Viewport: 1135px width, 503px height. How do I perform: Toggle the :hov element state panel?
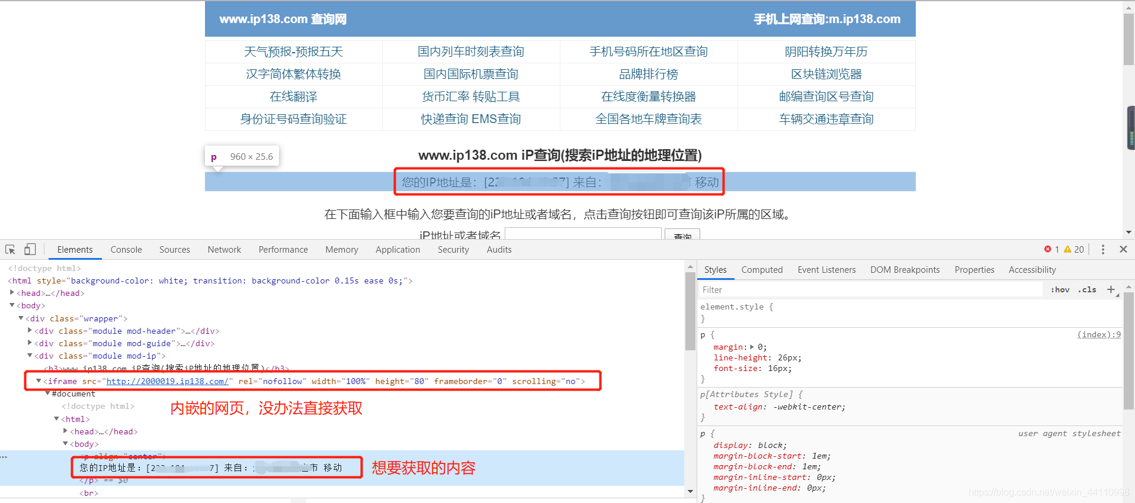click(x=1060, y=289)
